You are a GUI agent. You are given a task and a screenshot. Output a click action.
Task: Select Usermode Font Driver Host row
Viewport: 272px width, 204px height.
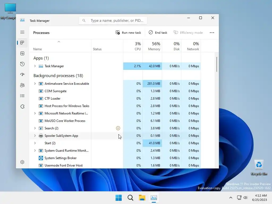[x=115, y=165]
